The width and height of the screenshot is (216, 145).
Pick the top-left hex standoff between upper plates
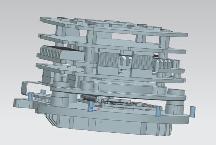[x=61, y=31]
